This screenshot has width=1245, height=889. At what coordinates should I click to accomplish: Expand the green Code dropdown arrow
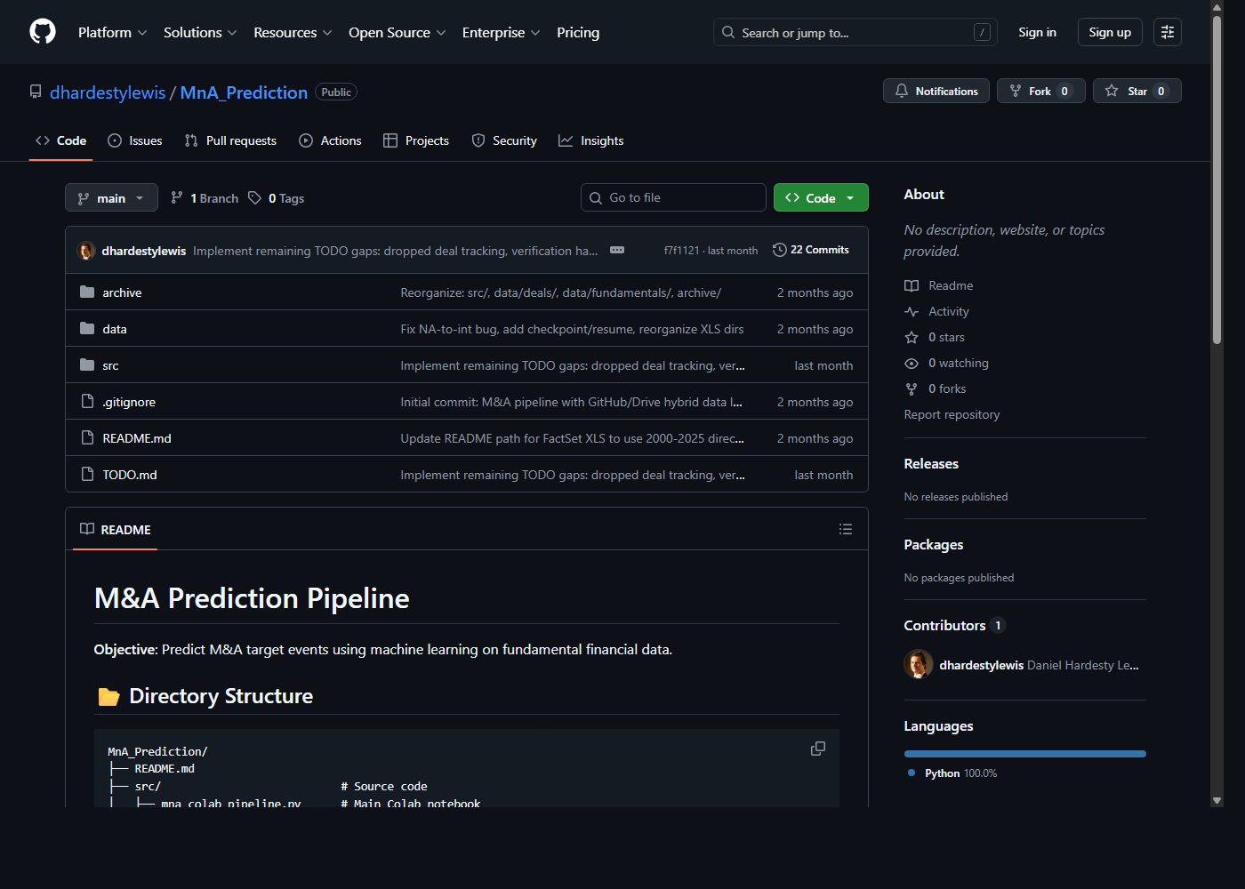tap(849, 197)
